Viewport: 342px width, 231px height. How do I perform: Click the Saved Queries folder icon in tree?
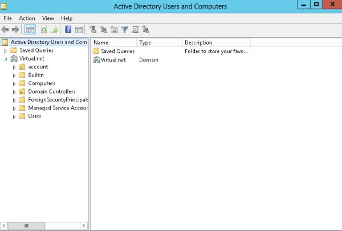[x=13, y=50]
